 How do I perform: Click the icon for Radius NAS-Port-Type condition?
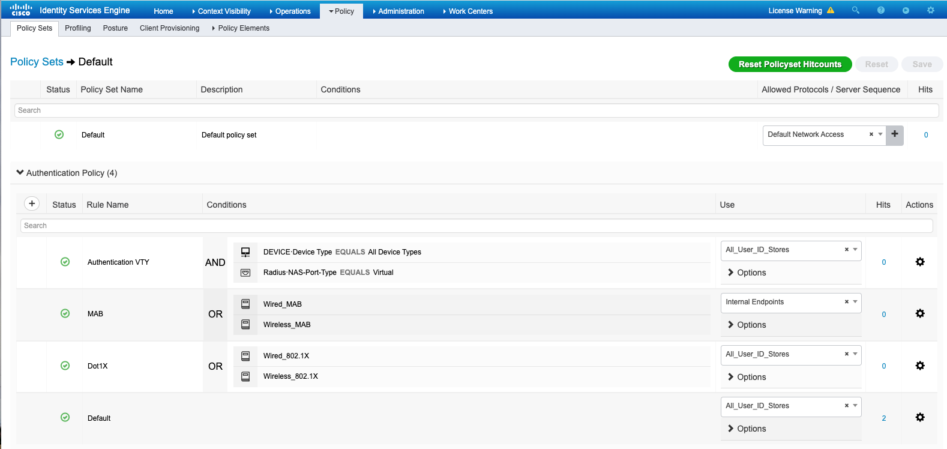coord(245,273)
